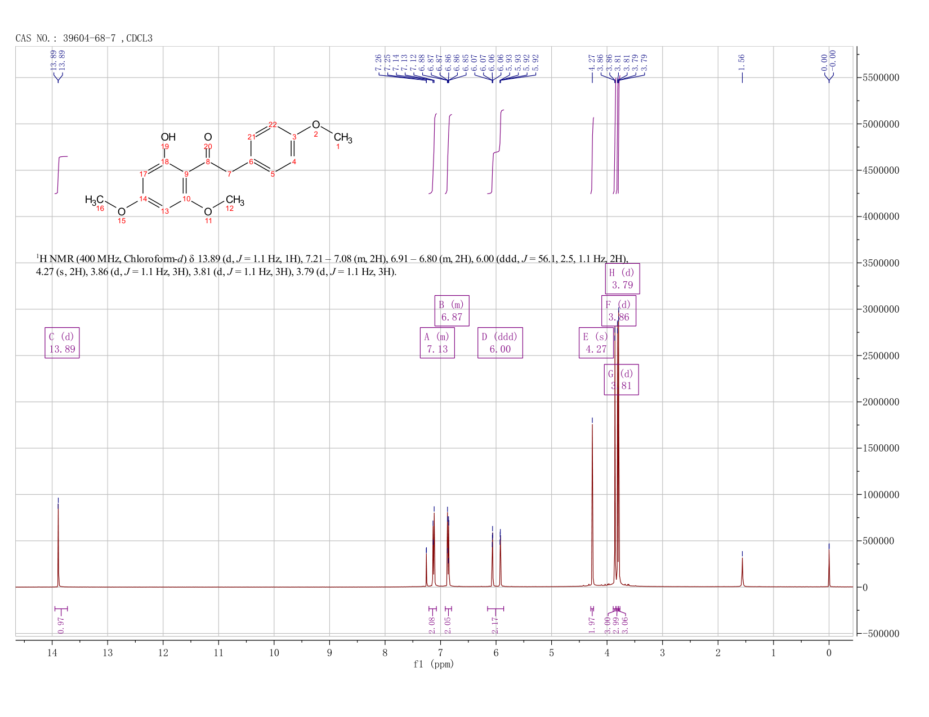Click the integral value 0.97
The width and height of the screenshot is (929, 717).
point(61,625)
